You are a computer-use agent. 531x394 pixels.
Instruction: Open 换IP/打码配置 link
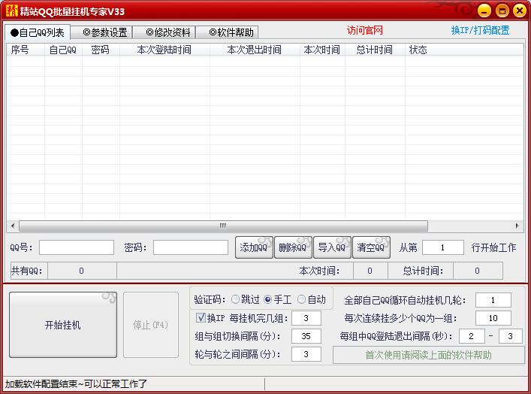click(480, 31)
